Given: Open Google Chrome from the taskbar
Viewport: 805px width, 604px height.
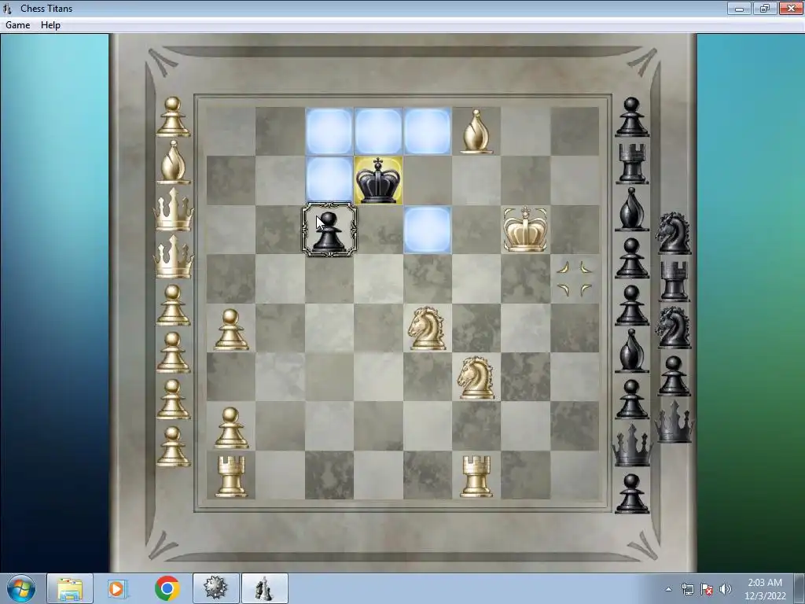Looking at the screenshot, I should (167, 588).
